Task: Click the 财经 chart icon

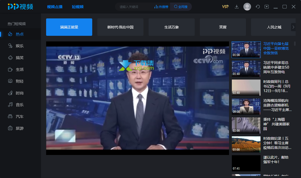Action: click(10, 81)
